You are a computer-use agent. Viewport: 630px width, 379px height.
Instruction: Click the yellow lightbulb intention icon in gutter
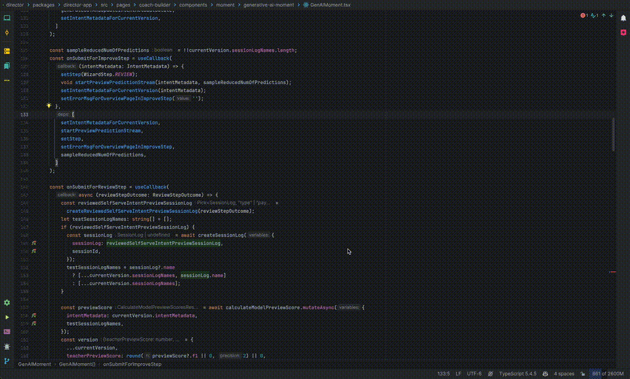tap(49, 106)
